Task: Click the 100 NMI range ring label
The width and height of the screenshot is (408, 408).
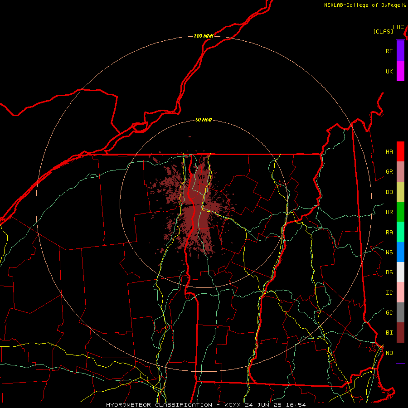Action: [x=204, y=36]
